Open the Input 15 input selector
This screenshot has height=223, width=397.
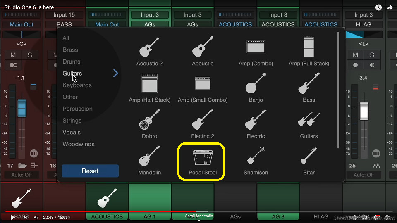tap(64, 15)
